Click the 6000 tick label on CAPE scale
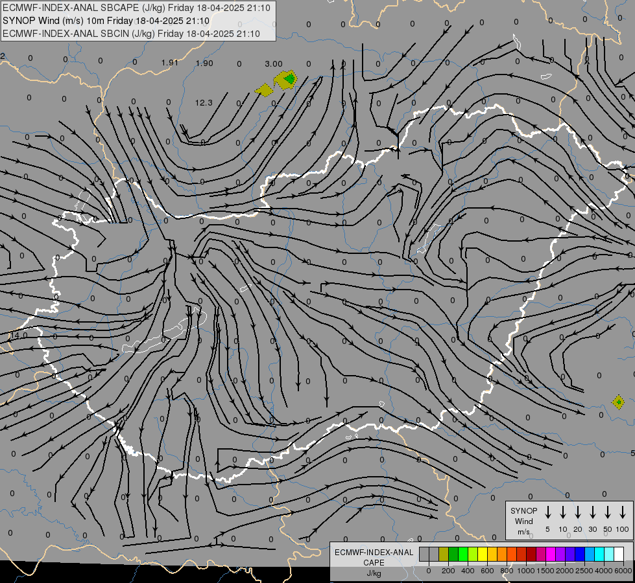This screenshot has height=583, width=635. click(x=623, y=571)
